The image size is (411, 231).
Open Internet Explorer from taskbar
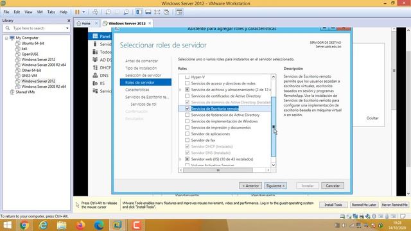[x=43, y=225]
